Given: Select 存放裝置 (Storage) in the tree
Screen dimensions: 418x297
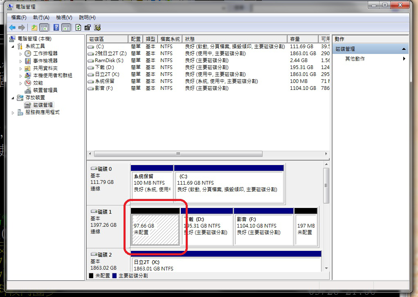Looking at the screenshot, I should click(x=35, y=98).
